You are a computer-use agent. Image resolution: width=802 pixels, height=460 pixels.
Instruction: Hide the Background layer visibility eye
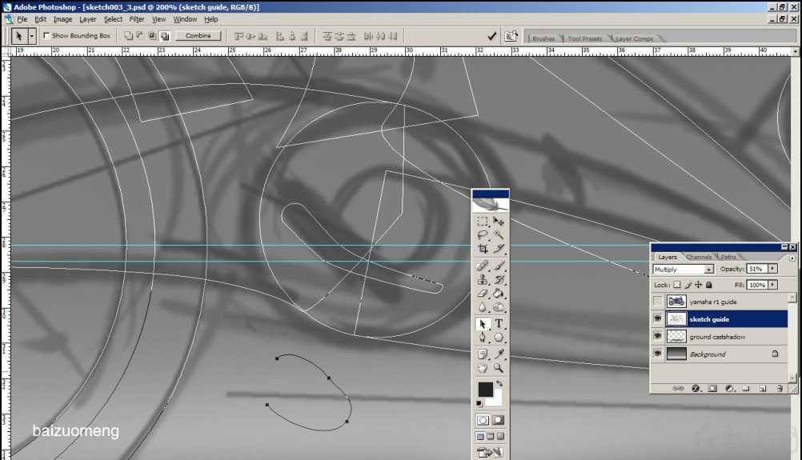pos(658,354)
